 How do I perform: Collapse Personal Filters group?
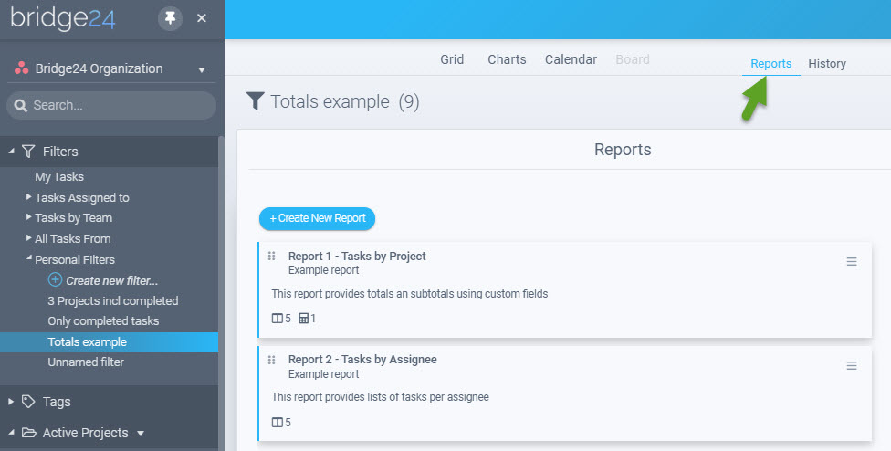point(29,258)
